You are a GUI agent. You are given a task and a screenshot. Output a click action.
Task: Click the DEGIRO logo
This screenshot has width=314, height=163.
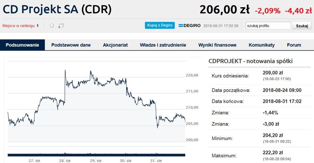[190, 25]
